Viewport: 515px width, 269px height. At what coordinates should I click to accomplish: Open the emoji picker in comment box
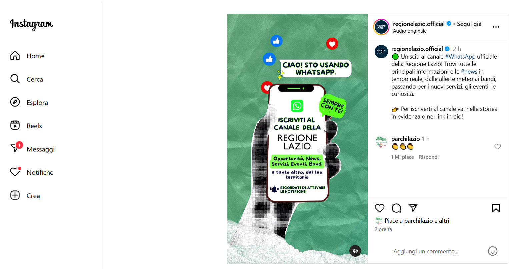493,251
